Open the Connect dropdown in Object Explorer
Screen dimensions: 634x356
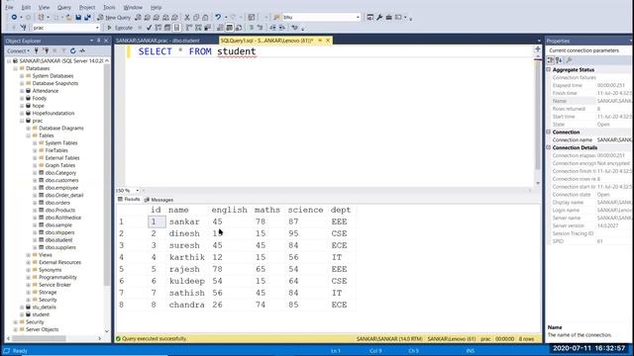point(18,50)
